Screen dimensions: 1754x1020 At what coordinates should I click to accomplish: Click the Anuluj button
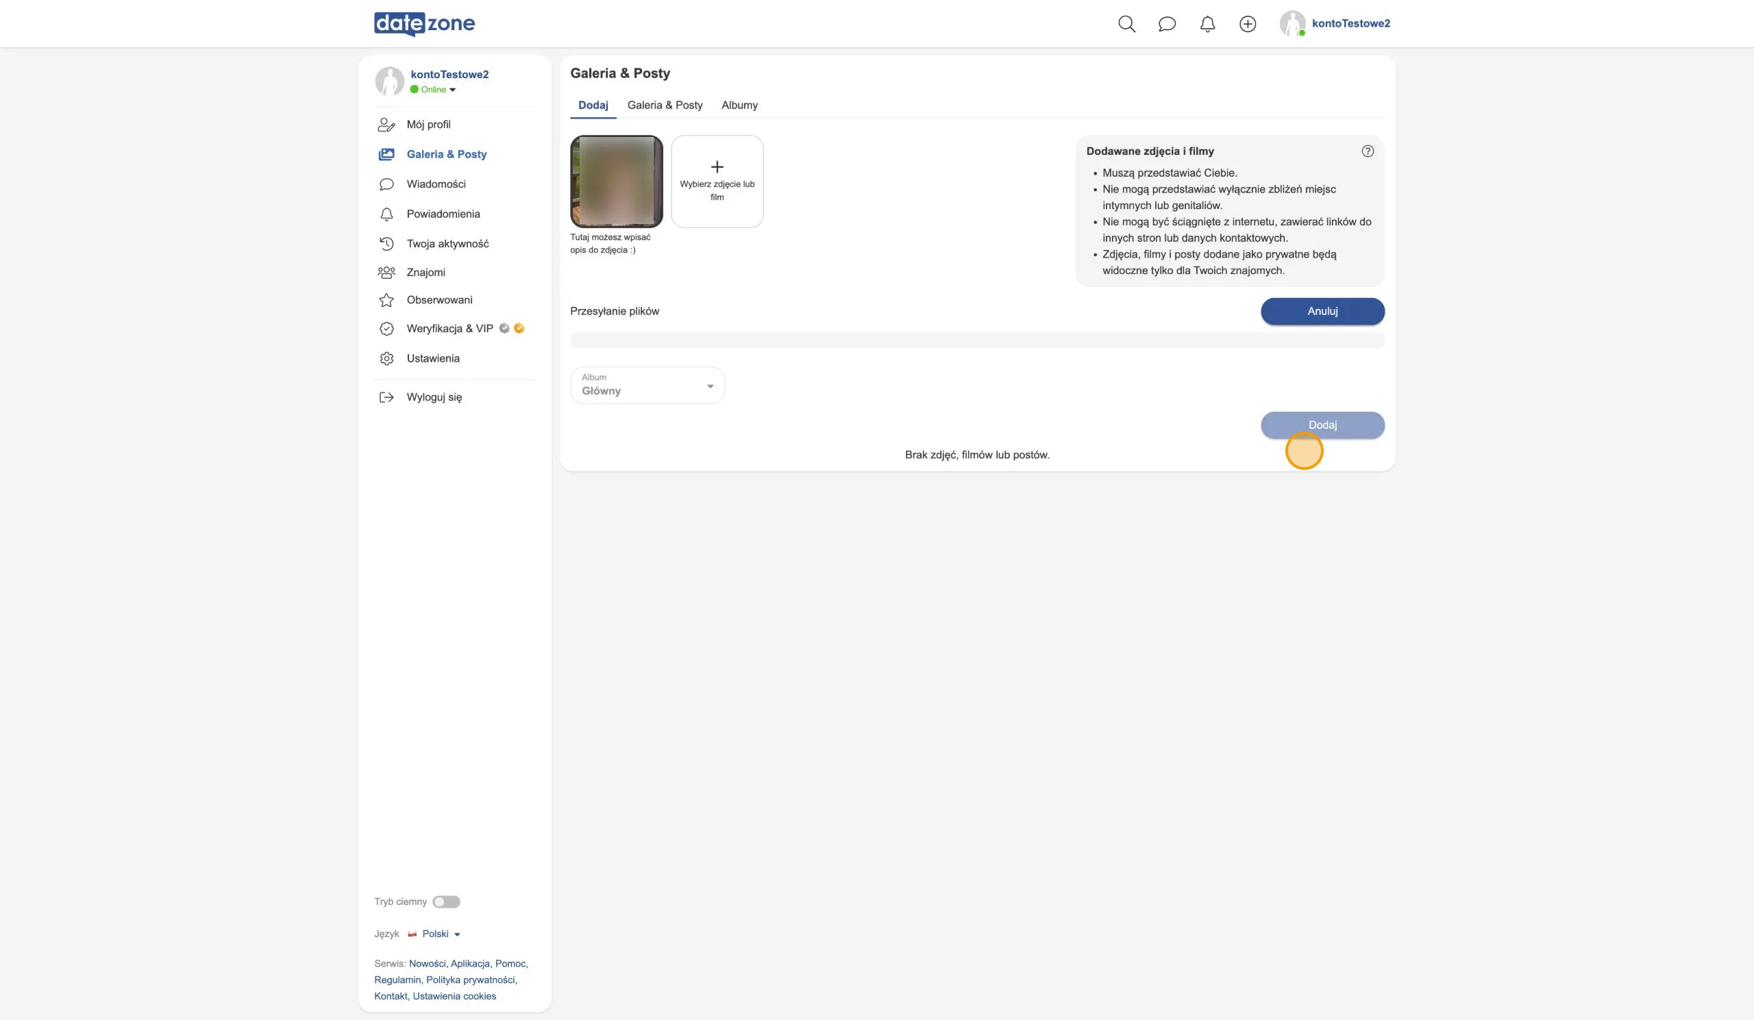1322,311
